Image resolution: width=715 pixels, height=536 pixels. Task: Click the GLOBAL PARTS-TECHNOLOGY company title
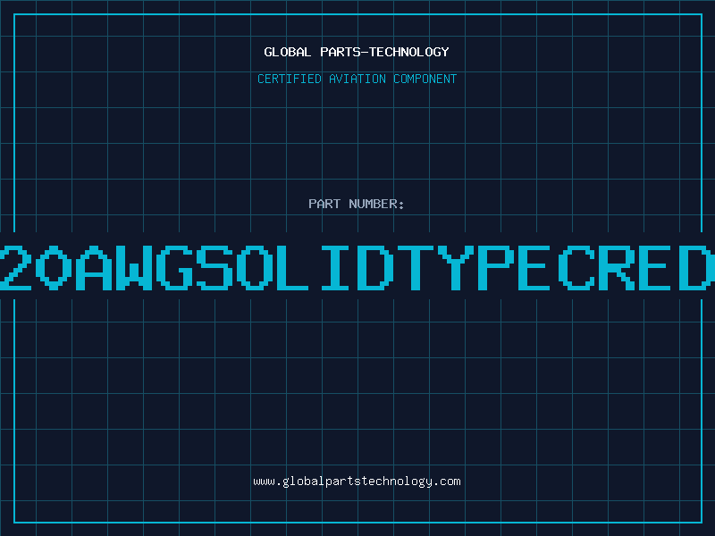[357, 52]
